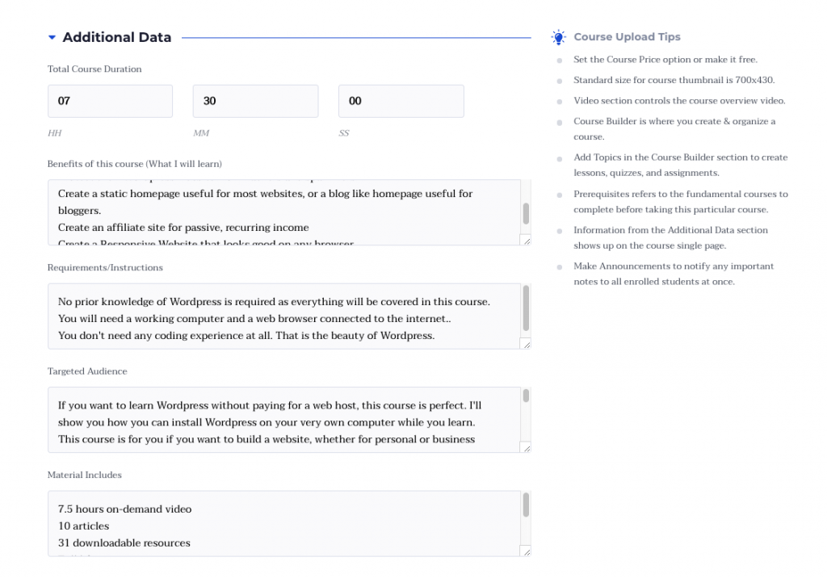Collapse the Additional Data section arrow
The image size is (827, 578).
(x=52, y=37)
